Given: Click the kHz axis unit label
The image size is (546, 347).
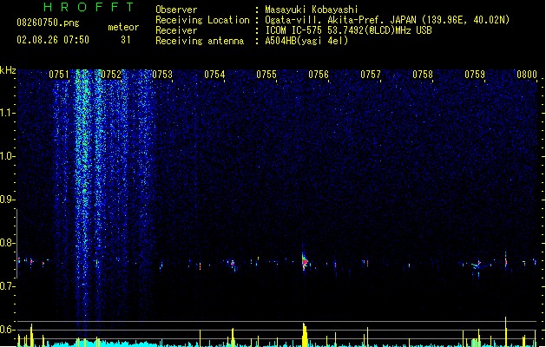Looking at the screenshot, I should click(8, 70).
